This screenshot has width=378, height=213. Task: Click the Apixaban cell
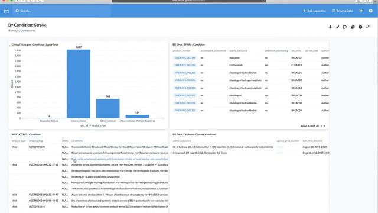click(x=234, y=58)
